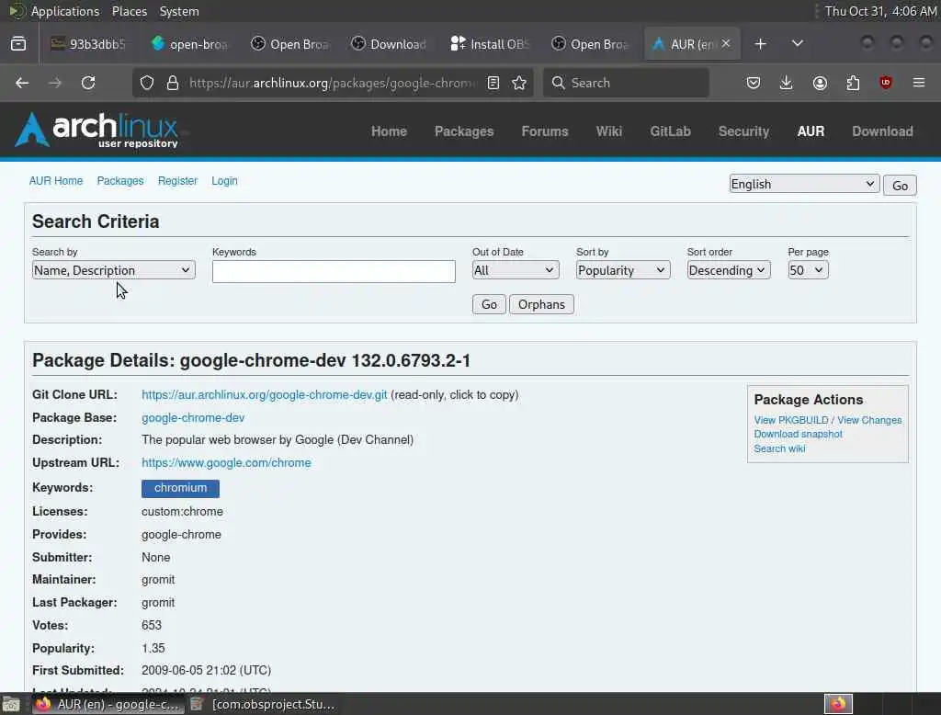Click the Keywords input field

334,271
